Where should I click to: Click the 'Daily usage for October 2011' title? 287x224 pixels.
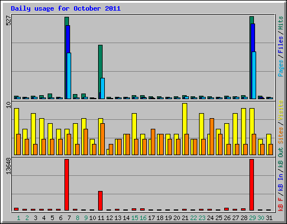(66, 8)
